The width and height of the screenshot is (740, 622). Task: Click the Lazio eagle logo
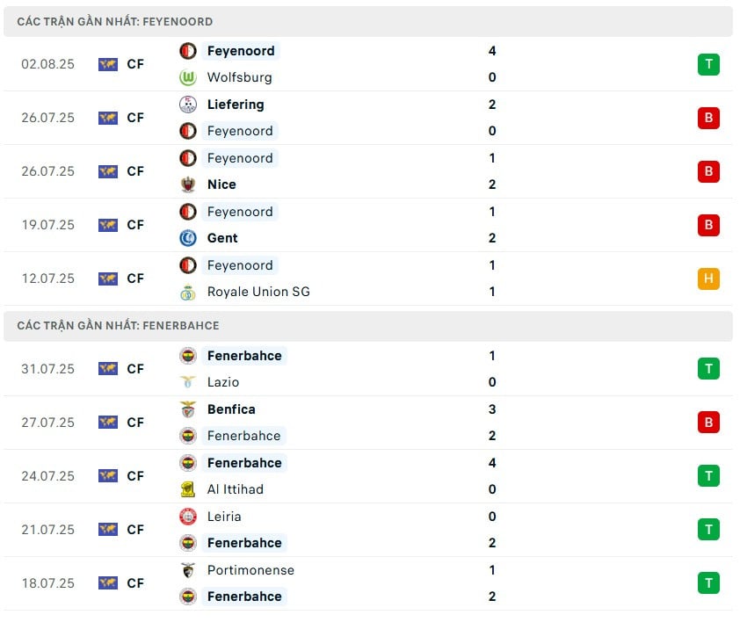point(188,382)
